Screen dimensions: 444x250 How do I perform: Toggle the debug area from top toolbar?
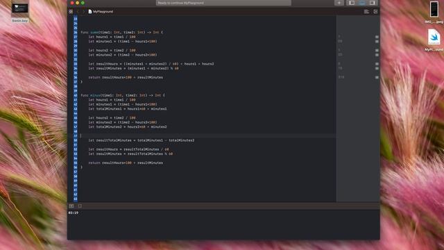(x=362, y=3)
